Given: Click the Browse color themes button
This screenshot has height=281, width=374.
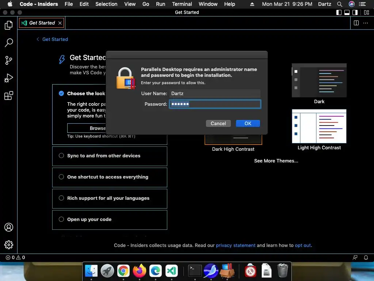Looking at the screenshot, I should tap(86, 128).
